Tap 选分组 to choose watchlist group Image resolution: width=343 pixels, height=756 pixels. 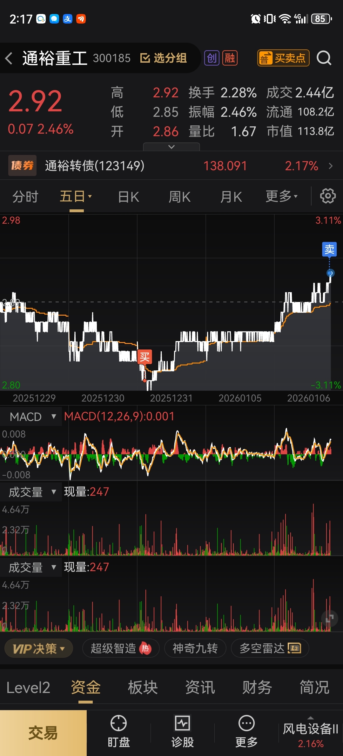pyautogui.click(x=164, y=58)
